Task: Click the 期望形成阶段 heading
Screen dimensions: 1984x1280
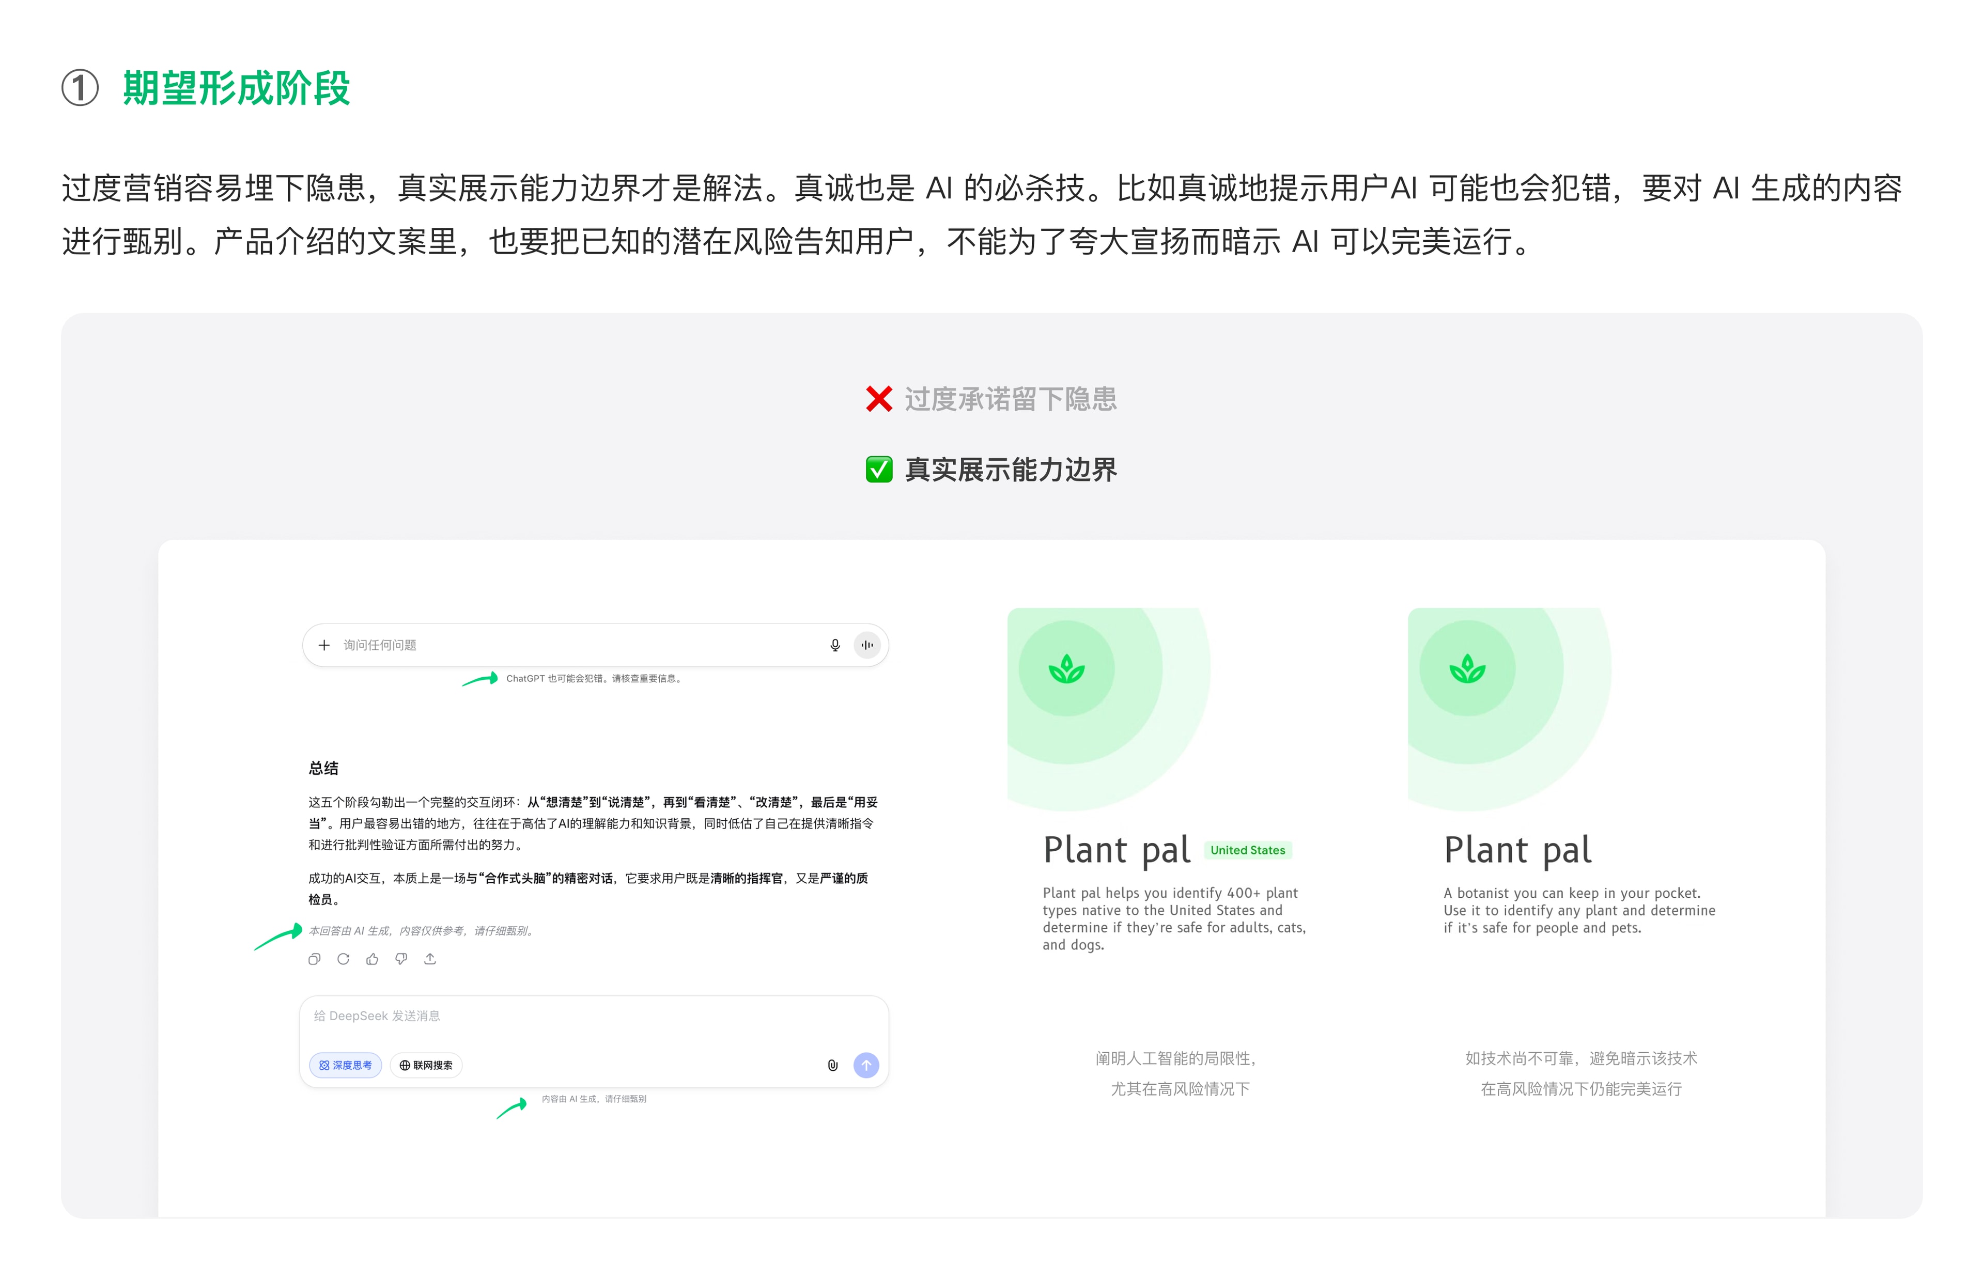Action: point(236,88)
